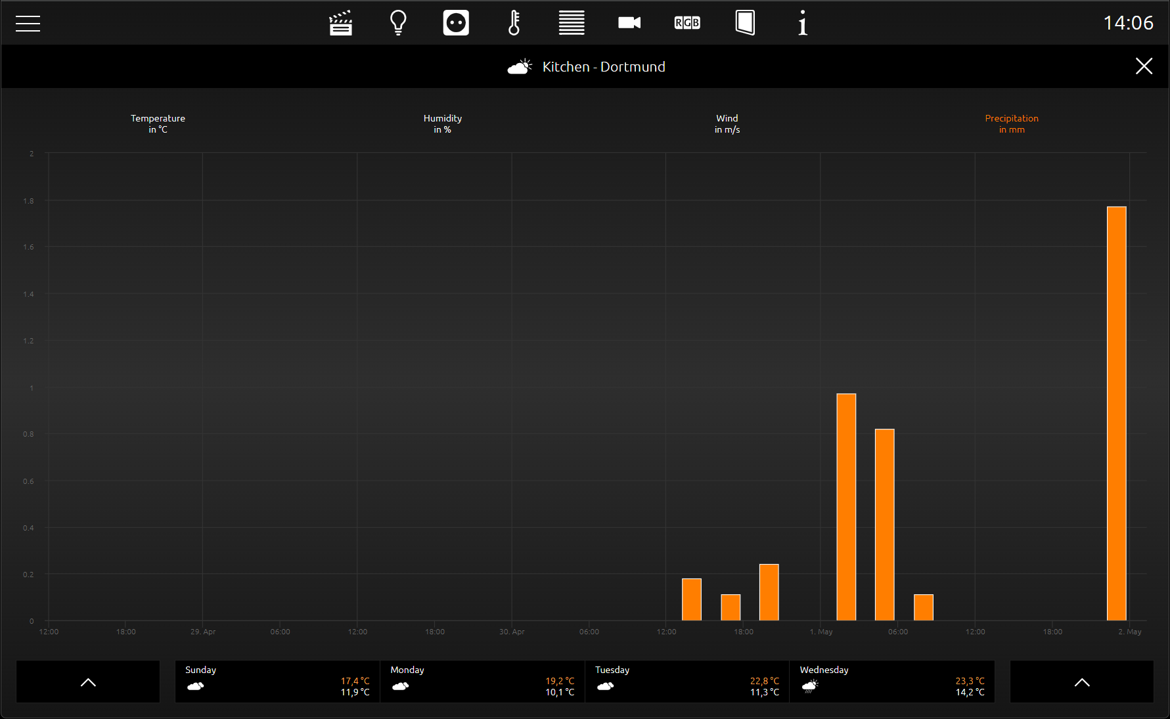Open the blinds shutter icon
Image resolution: width=1170 pixels, height=719 pixels.
pos(572,23)
